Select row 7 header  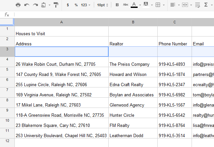point(7,92)
